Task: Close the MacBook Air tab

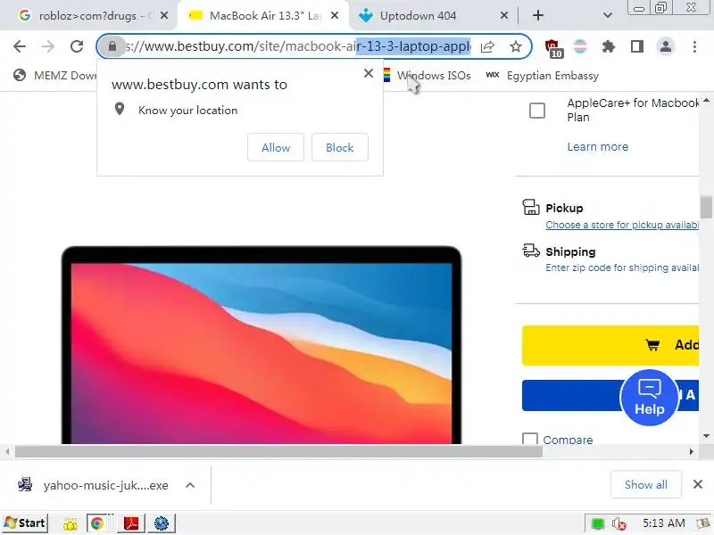Action: tap(334, 15)
